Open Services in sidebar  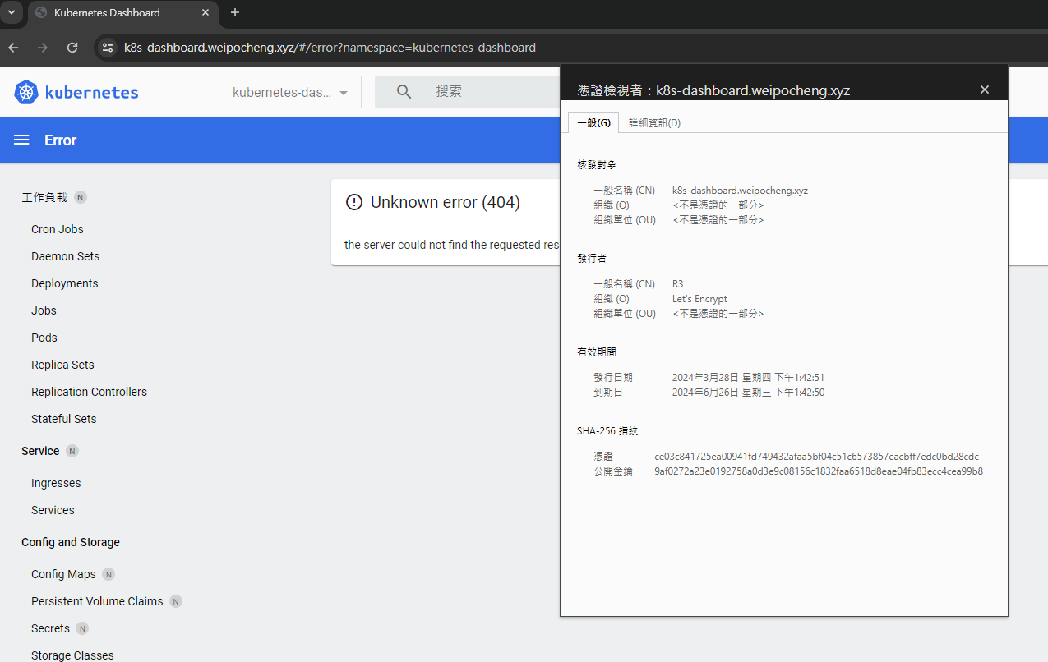[x=53, y=510]
